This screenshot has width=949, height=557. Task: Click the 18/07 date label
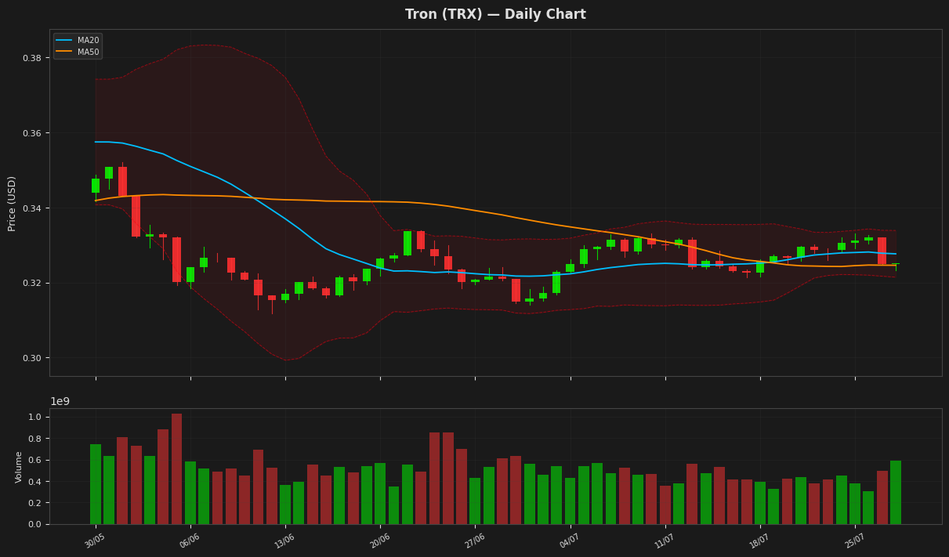click(759, 541)
